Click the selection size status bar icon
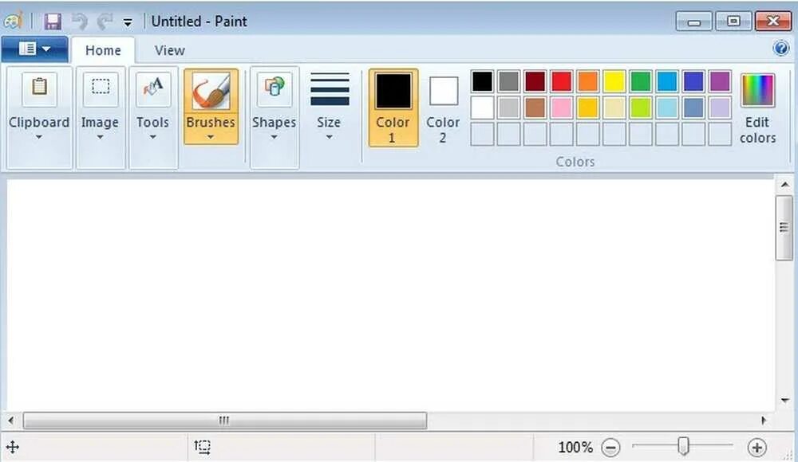Screen dimensions: 798x462 click(203, 447)
